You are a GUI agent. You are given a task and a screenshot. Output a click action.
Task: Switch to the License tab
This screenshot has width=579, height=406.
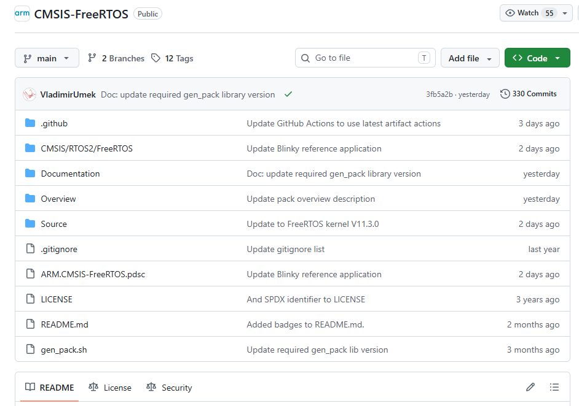pos(110,388)
